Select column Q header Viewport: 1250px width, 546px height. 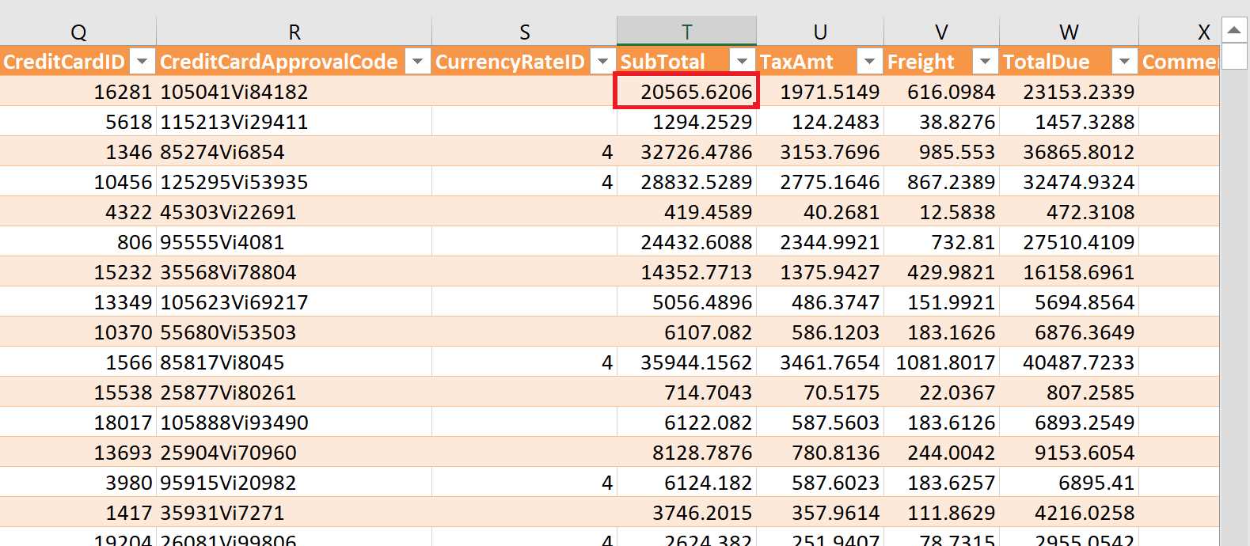tap(78, 32)
